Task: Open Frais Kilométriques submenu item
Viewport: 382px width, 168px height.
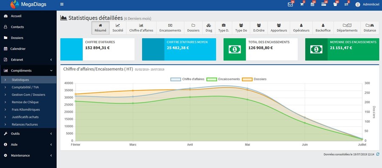Action: click(28, 109)
